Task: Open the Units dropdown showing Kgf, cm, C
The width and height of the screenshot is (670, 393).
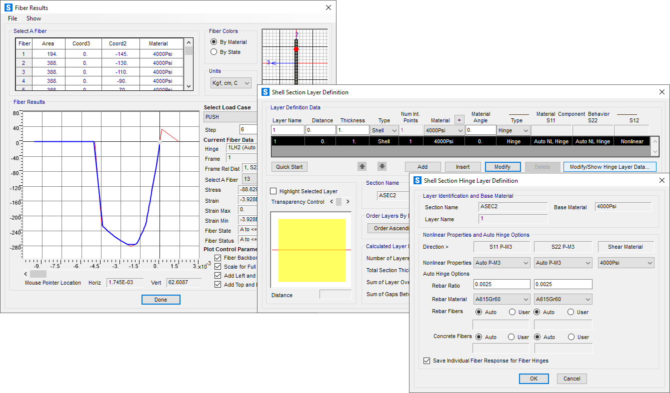Action: point(231,83)
